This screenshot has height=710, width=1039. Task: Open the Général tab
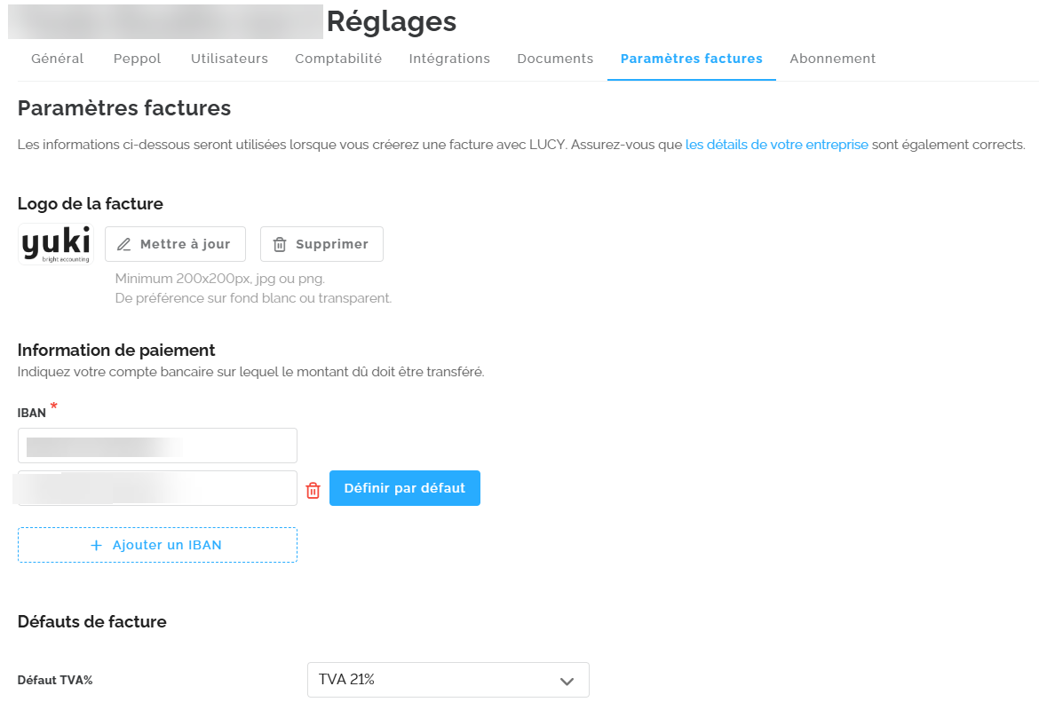tap(58, 59)
